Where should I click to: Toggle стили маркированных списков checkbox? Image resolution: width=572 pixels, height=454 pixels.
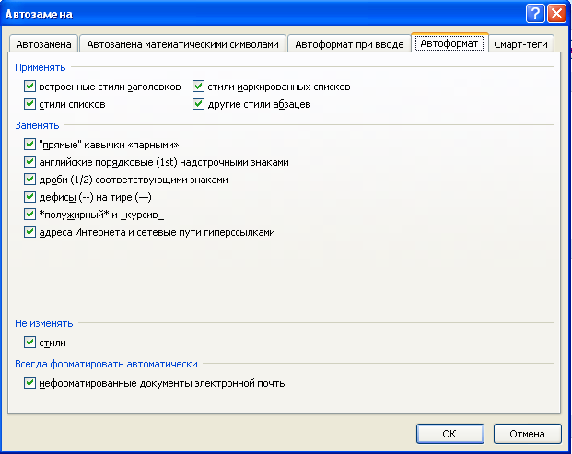[198, 87]
